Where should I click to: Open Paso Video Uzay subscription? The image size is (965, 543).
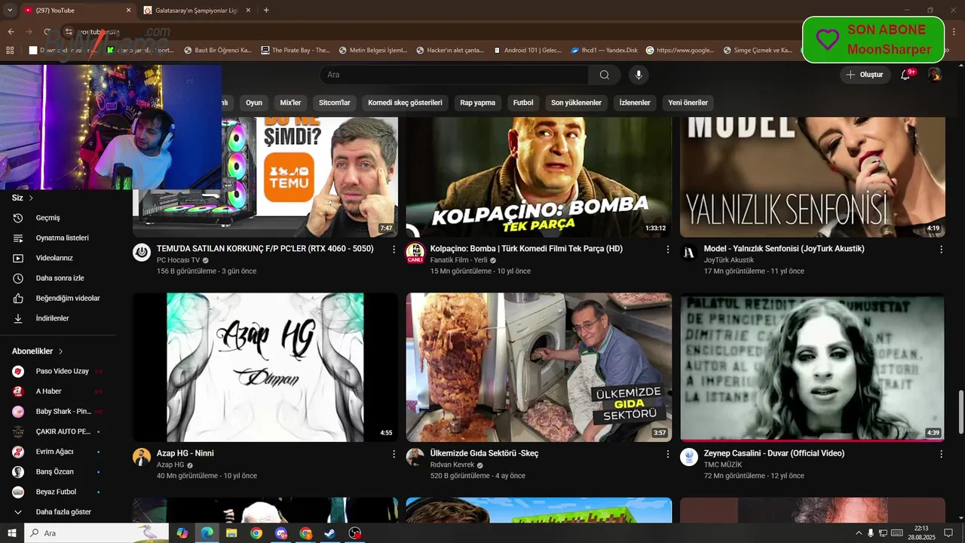(x=58, y=371)
